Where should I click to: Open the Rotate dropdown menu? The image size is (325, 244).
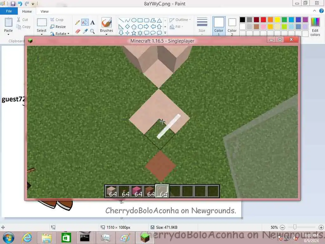[59, 34]
